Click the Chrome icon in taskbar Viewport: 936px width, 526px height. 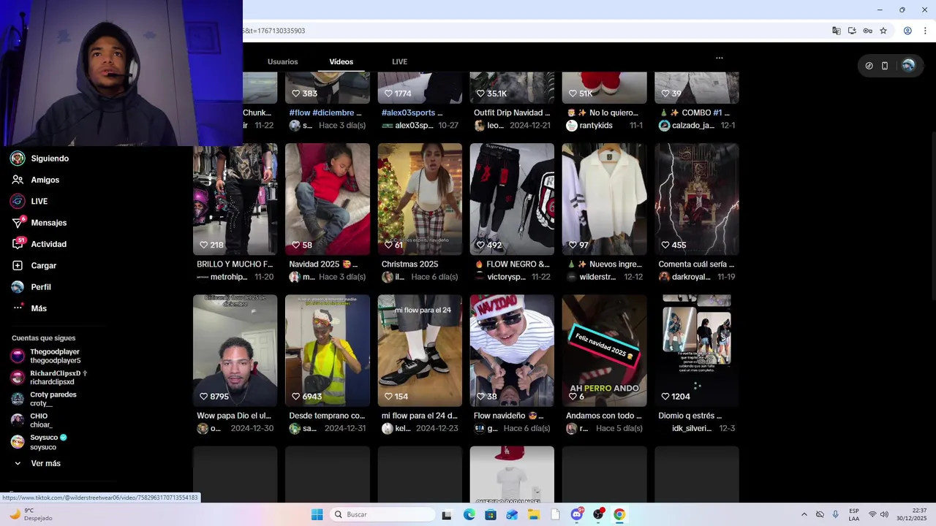(619, 514)
